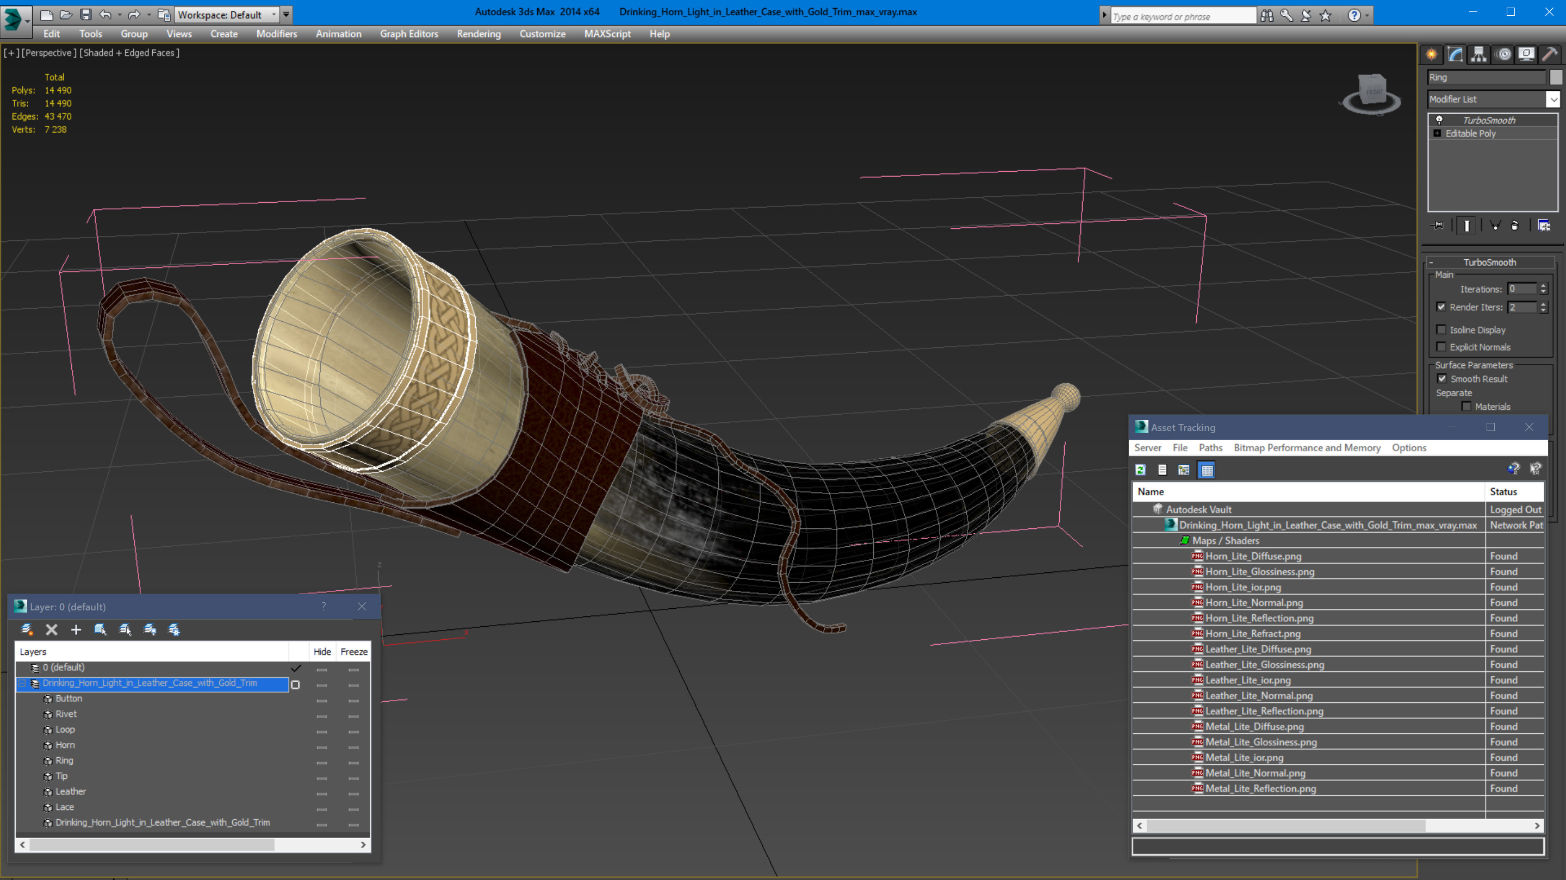Click the Name column header in Asset Tracking
This screenshot has height=880, width=1566.
click(x=1308, y=492)
